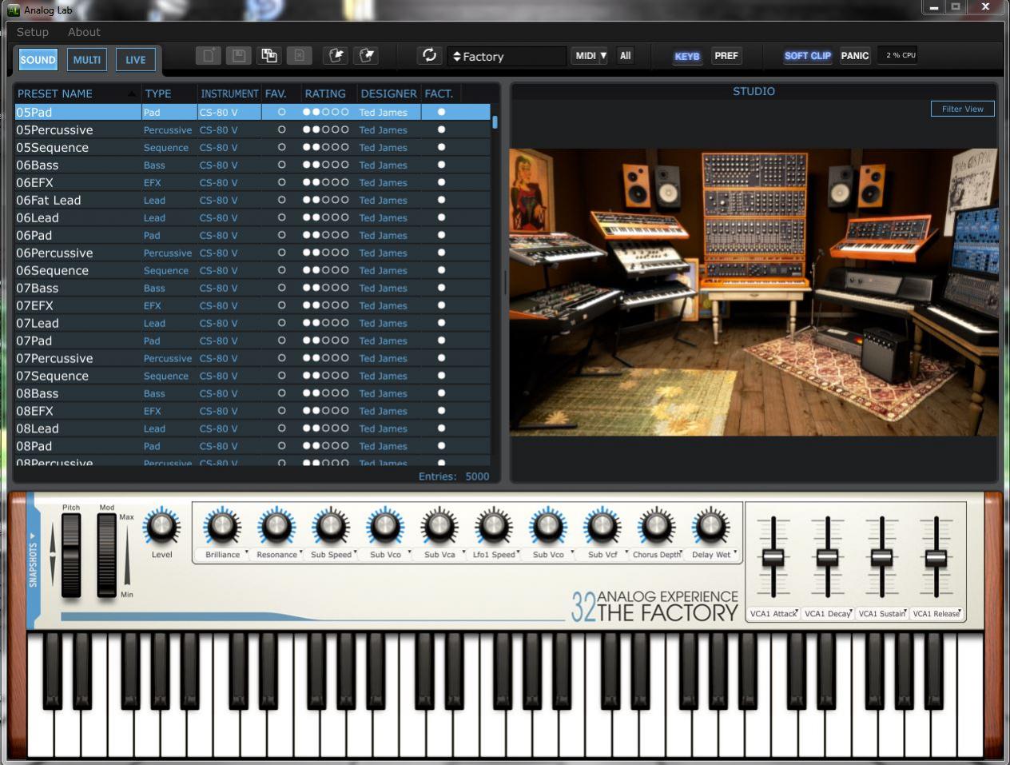The height and width of the screenshot is (765, 1010).
Task: Switch to the SOUND tab
Action: 38,59
